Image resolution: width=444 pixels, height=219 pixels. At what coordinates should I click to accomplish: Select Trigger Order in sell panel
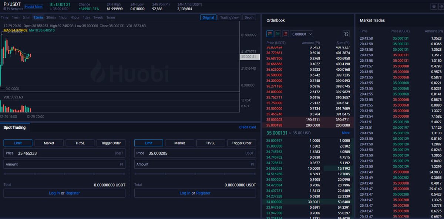point(242,143)
